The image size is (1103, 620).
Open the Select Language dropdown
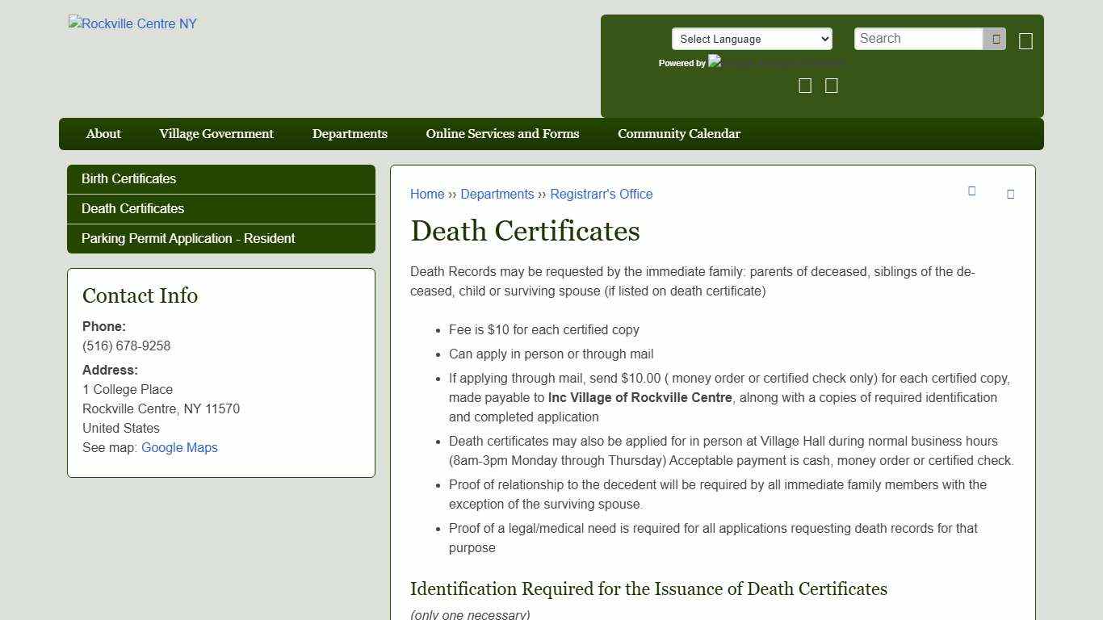(752, 39)
